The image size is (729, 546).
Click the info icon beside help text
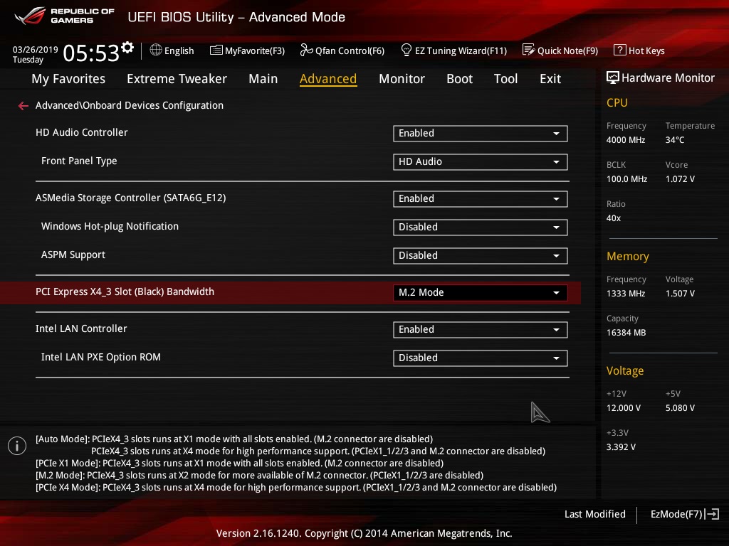pos(17,446)
